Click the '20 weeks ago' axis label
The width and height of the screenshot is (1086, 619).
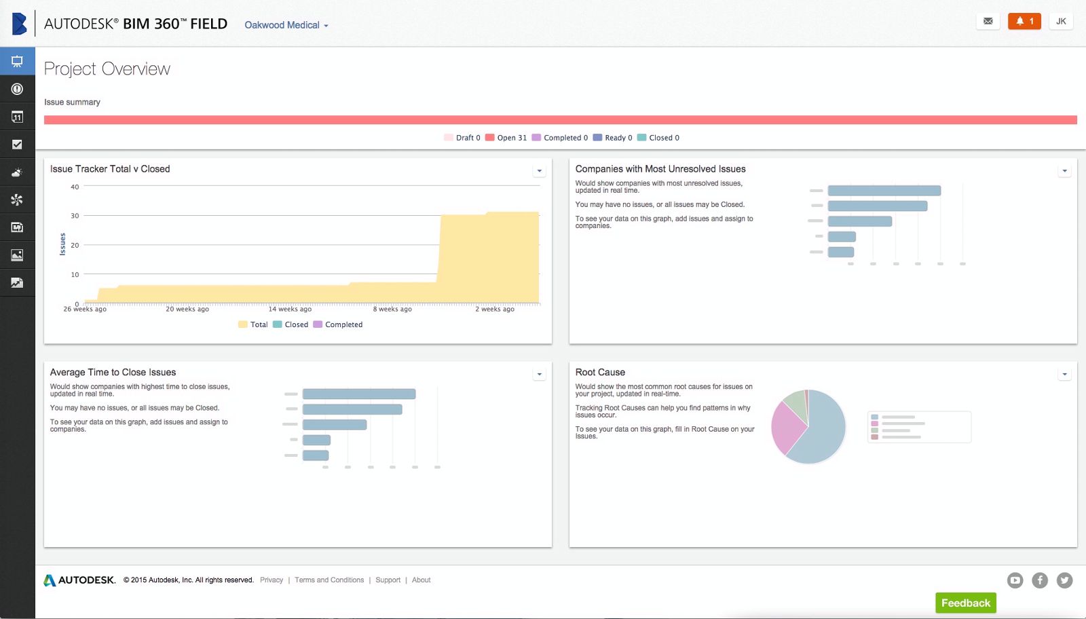pyautogui.click(x=187, y=309)
